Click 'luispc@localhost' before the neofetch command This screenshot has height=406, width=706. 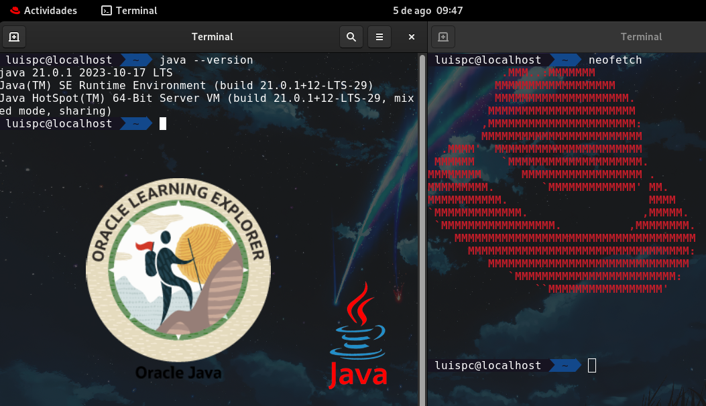click(x=488, y=60)
